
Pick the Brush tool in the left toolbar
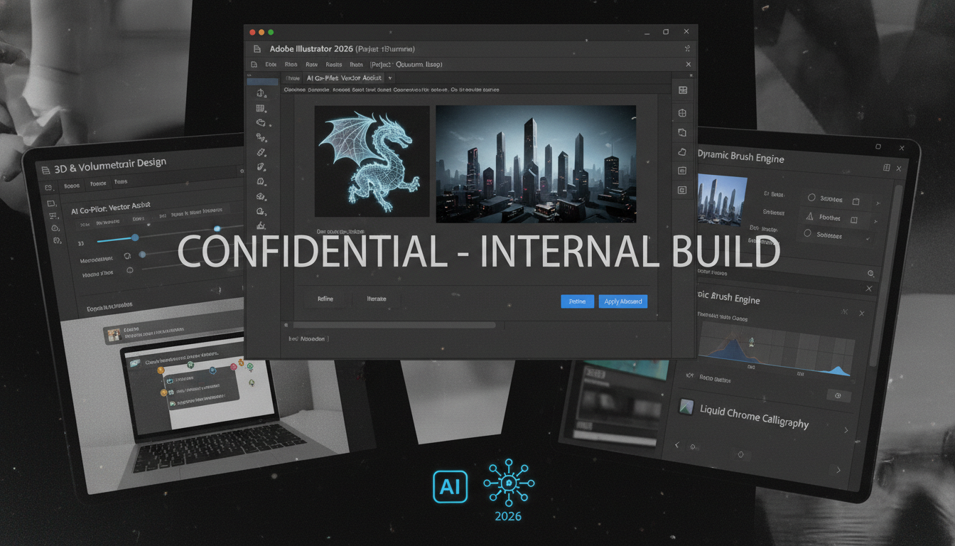[x=263, y=152]
